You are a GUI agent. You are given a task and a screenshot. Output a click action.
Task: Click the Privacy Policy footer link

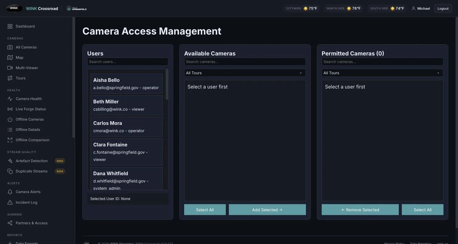click(394, 243)
